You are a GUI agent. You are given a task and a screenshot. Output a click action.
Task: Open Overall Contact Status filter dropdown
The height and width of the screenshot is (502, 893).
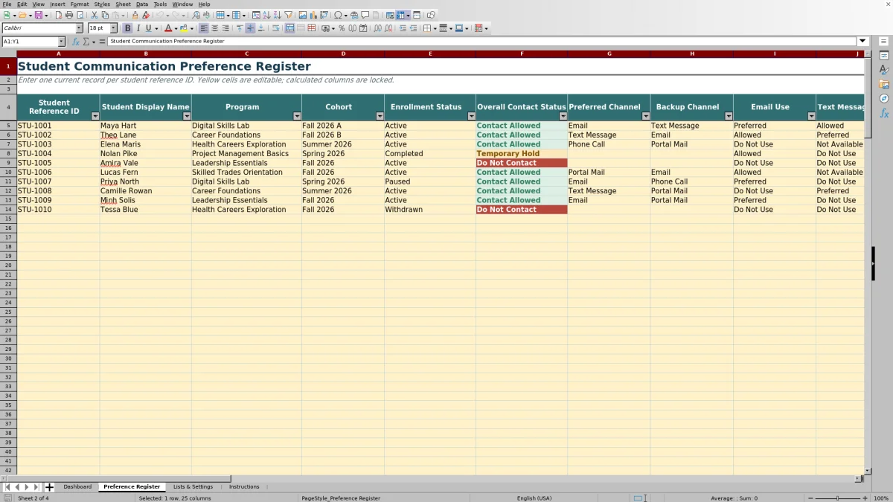coord(563,116)
